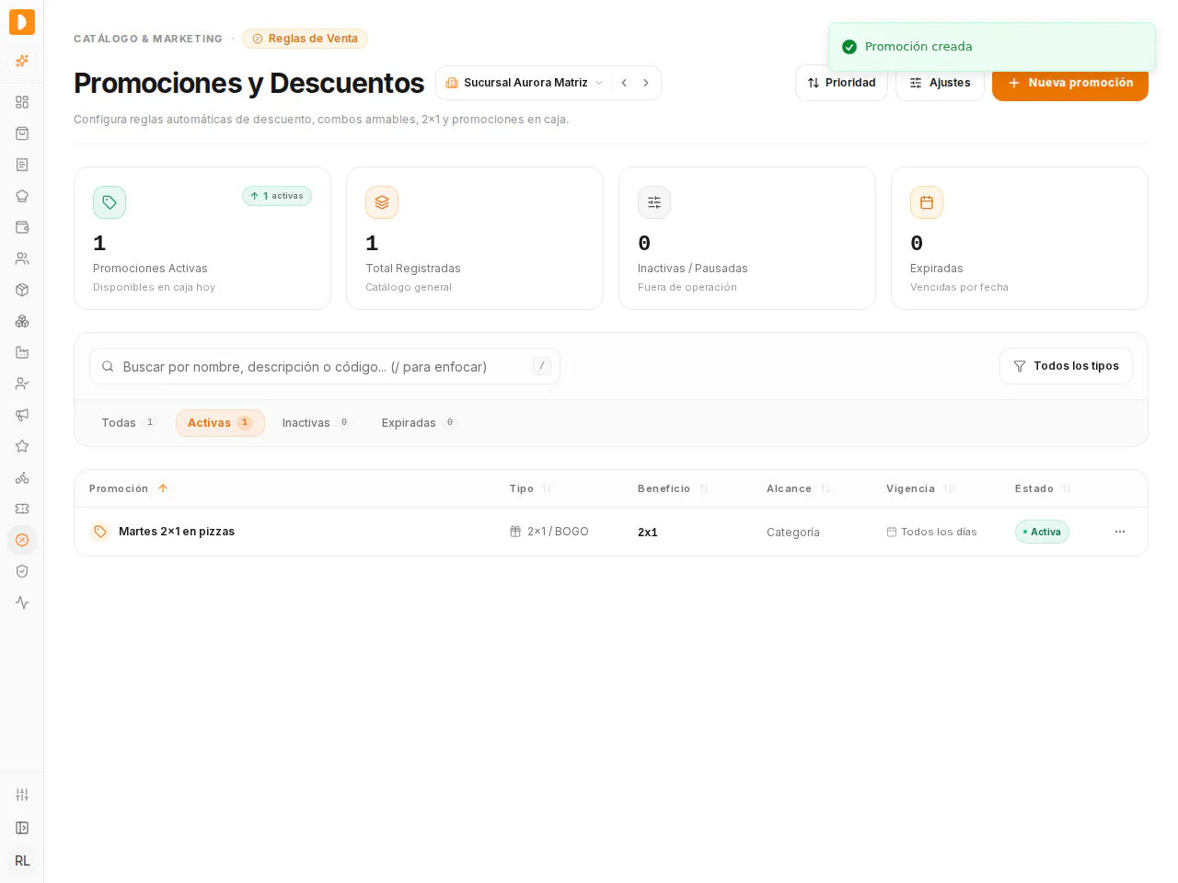This screenshot has width=1178, height=883.
Task: Click the Prioridad button
Action: 841,83
